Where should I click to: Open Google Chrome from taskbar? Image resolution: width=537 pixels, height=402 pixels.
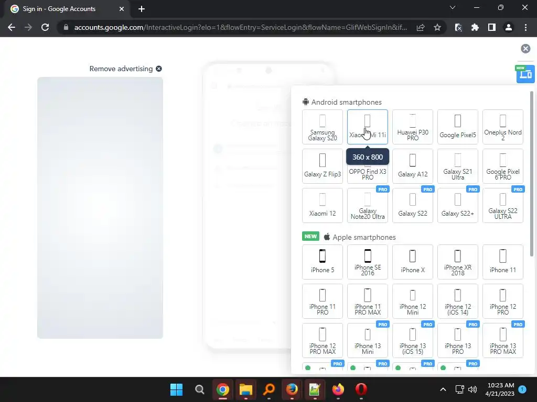222,389
